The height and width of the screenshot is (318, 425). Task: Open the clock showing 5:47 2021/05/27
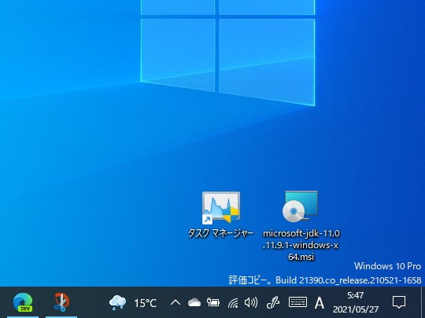pos(355,302)
